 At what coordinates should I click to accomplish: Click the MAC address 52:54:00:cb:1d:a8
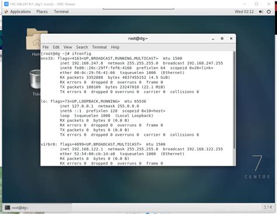click(x=95, y=154)
